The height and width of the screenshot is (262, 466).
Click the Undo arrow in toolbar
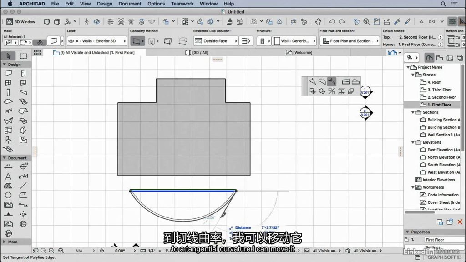tap(332, 21)
